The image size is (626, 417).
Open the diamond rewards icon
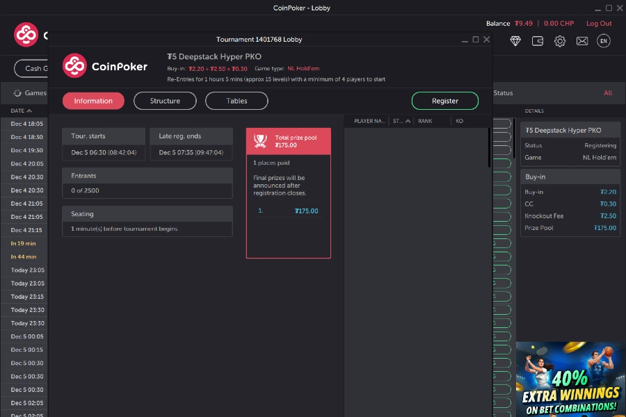click(x=515, y=41)
